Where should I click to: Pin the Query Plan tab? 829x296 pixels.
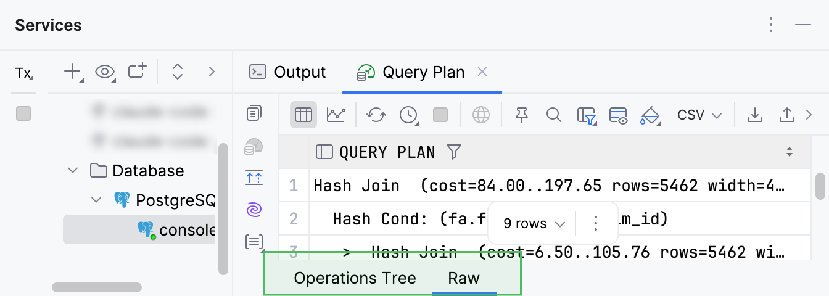coord(522,115)
